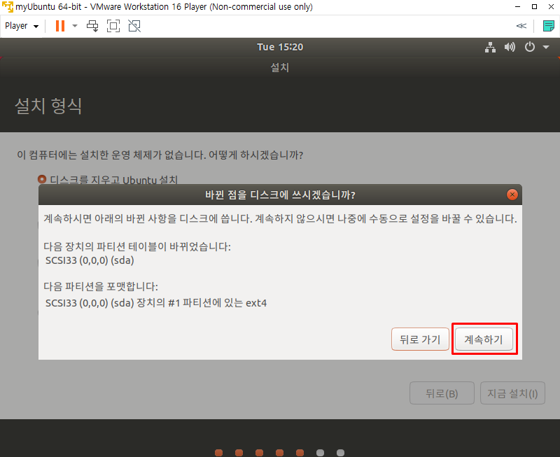Toggle Unity mode icon
This screenshot has height=457, width=560.
coord(134,26)
